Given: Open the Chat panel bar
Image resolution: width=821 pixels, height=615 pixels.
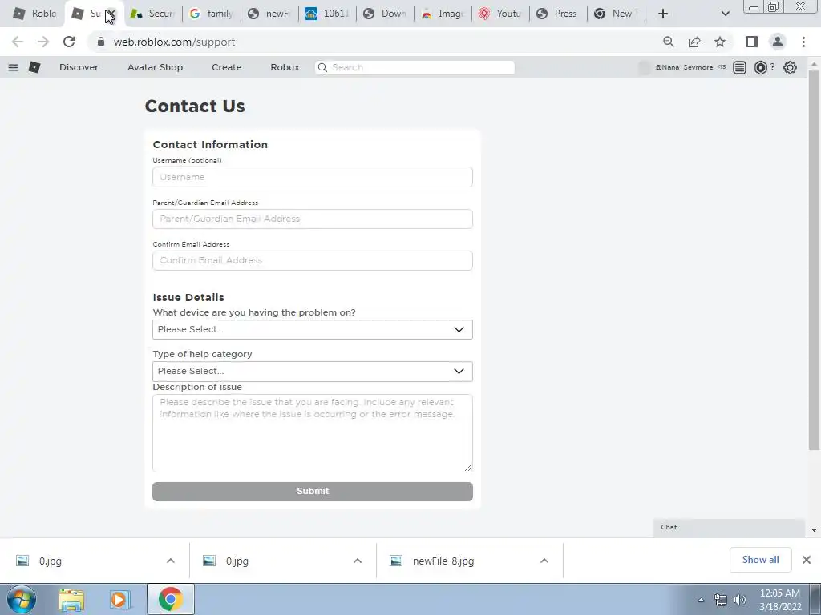Looking at the screenshot, I should coord(728,527).
